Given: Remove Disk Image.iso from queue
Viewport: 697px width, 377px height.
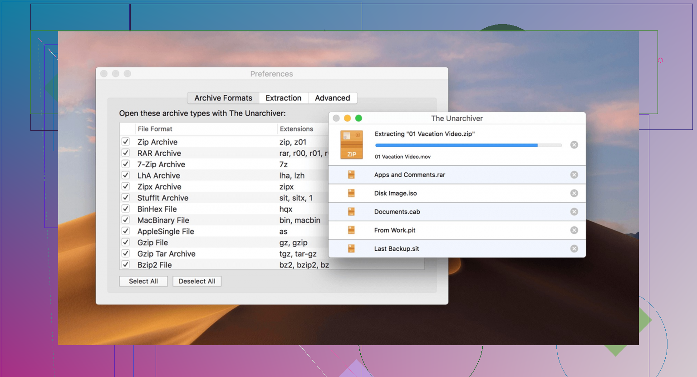Looking at the screenshot, I should point(574,193).
